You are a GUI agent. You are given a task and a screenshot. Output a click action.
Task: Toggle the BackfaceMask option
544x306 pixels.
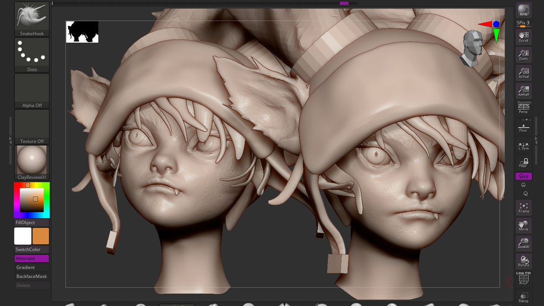pyautogui.click(x=32, y=277)
